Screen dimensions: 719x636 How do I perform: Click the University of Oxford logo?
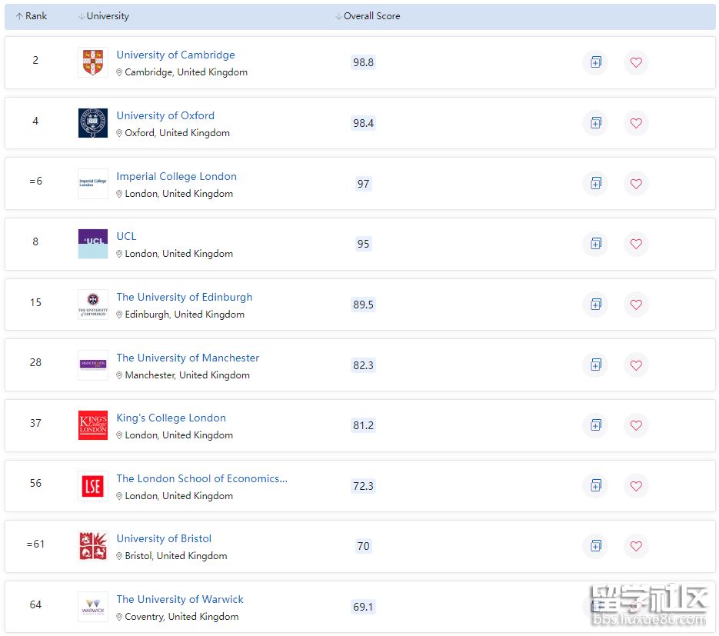click(x=93, y=123)
